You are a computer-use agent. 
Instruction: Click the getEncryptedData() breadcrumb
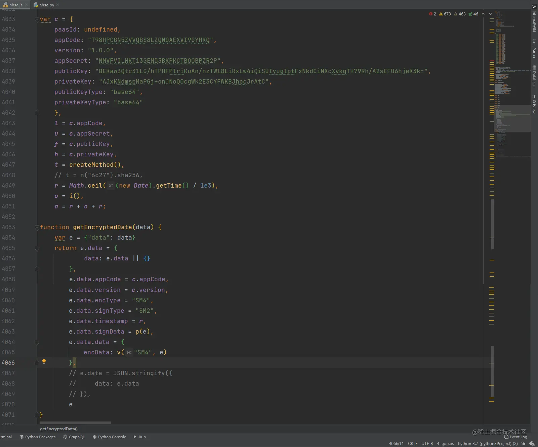(x=59, y=429)
